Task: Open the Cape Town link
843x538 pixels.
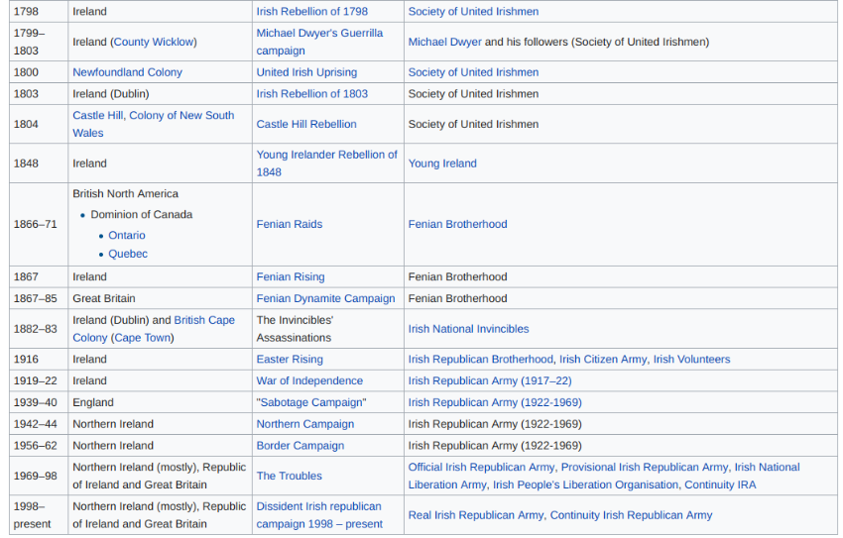Action: (143, 337)
